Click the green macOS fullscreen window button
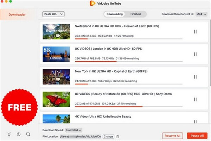Image resolution: width=211 pixels, height=141 pixels. point(11,1)
